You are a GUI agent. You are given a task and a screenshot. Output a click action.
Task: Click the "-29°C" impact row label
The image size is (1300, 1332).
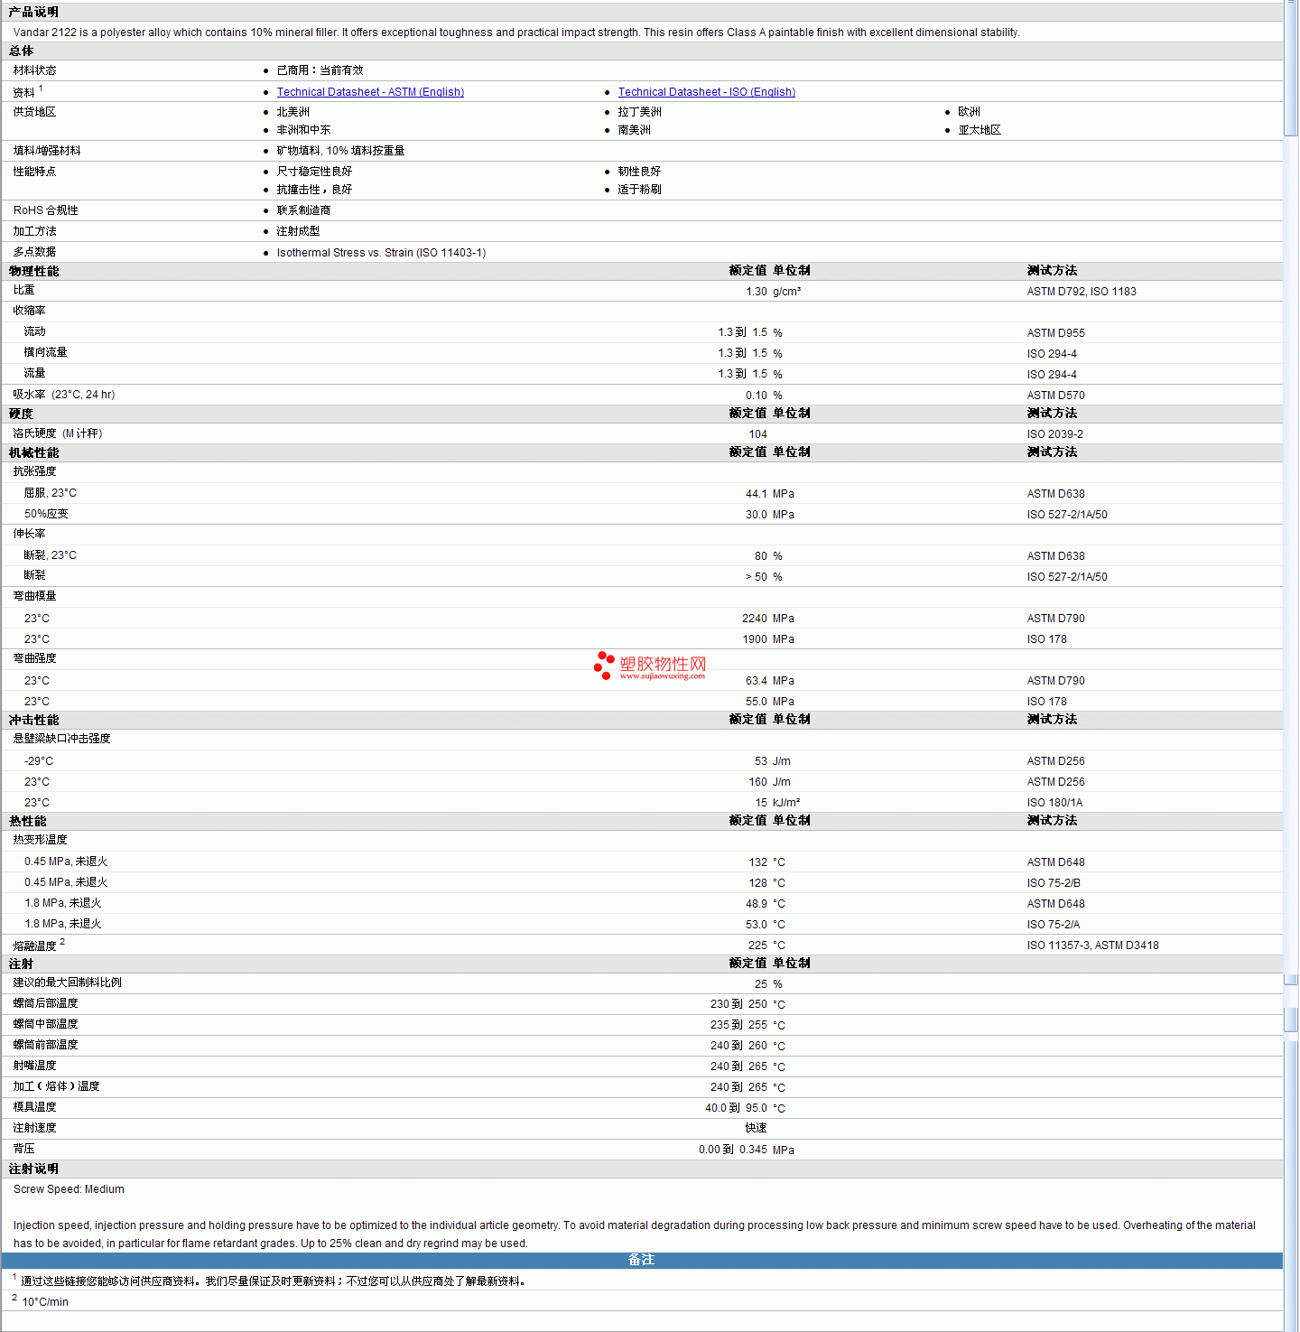39,761
